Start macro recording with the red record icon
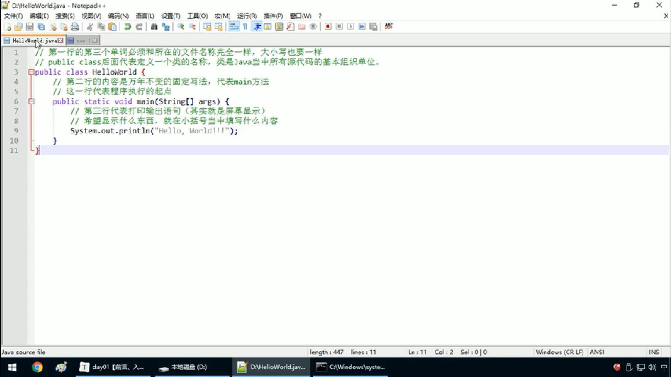Screen dimensions: 671x377 coord(328,27)
